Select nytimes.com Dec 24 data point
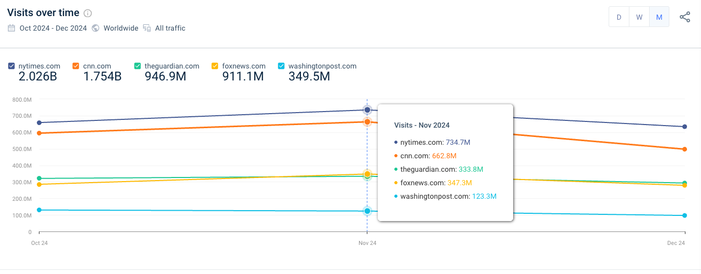Image resolution: width=701 pixels, height=274 pixels. [x=685, y=127]
